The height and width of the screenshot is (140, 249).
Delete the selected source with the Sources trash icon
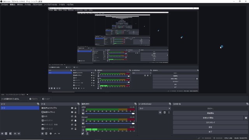[x=46, y=134]
